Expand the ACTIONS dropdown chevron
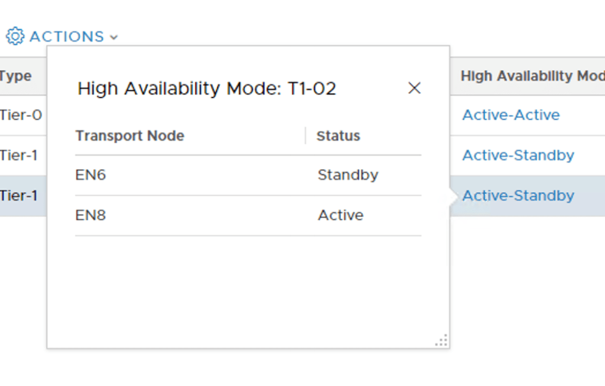Screen dimensions: 605x386 click(114, 37)
